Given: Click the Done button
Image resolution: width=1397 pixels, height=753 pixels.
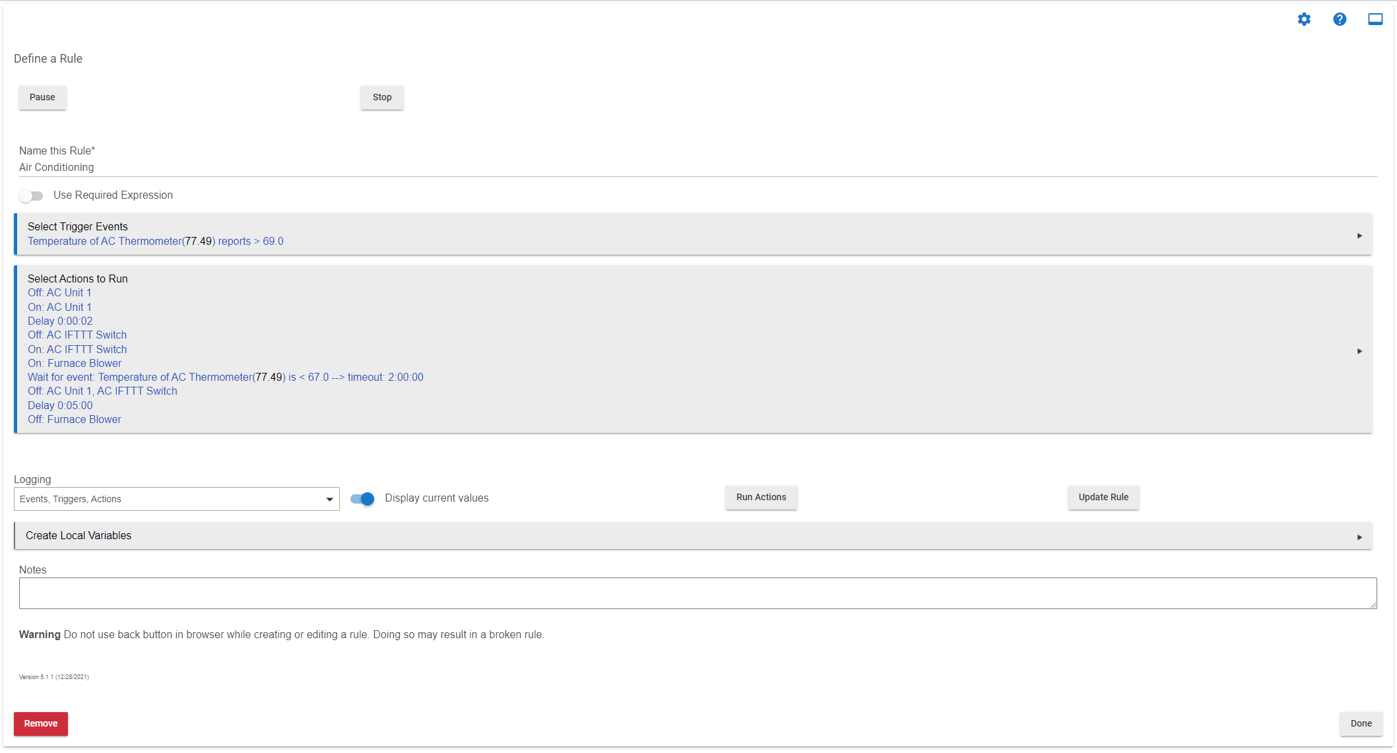Looking at the screenshot, I should click(x=1361, y=723).
